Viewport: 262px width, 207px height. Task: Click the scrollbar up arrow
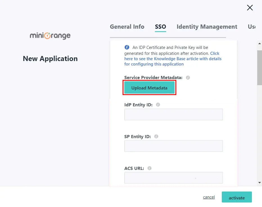(x=259, y=44)
